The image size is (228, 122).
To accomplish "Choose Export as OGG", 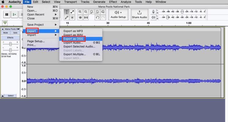I will pos(81,39).
